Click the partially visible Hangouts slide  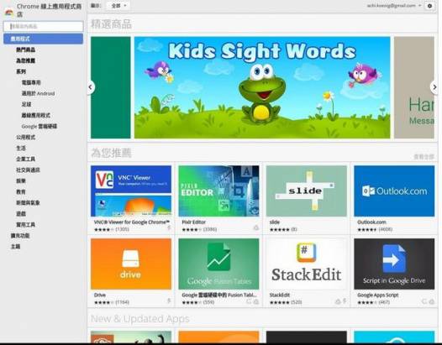[x=414, y=87]
